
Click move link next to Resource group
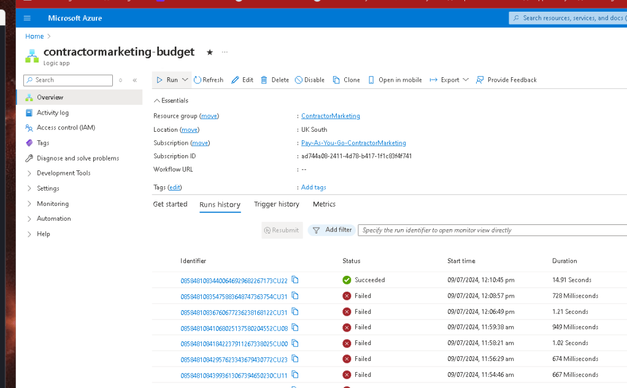click(x=209, y=116)
